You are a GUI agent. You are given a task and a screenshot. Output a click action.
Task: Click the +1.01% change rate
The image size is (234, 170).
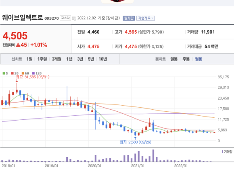[39, 45]
